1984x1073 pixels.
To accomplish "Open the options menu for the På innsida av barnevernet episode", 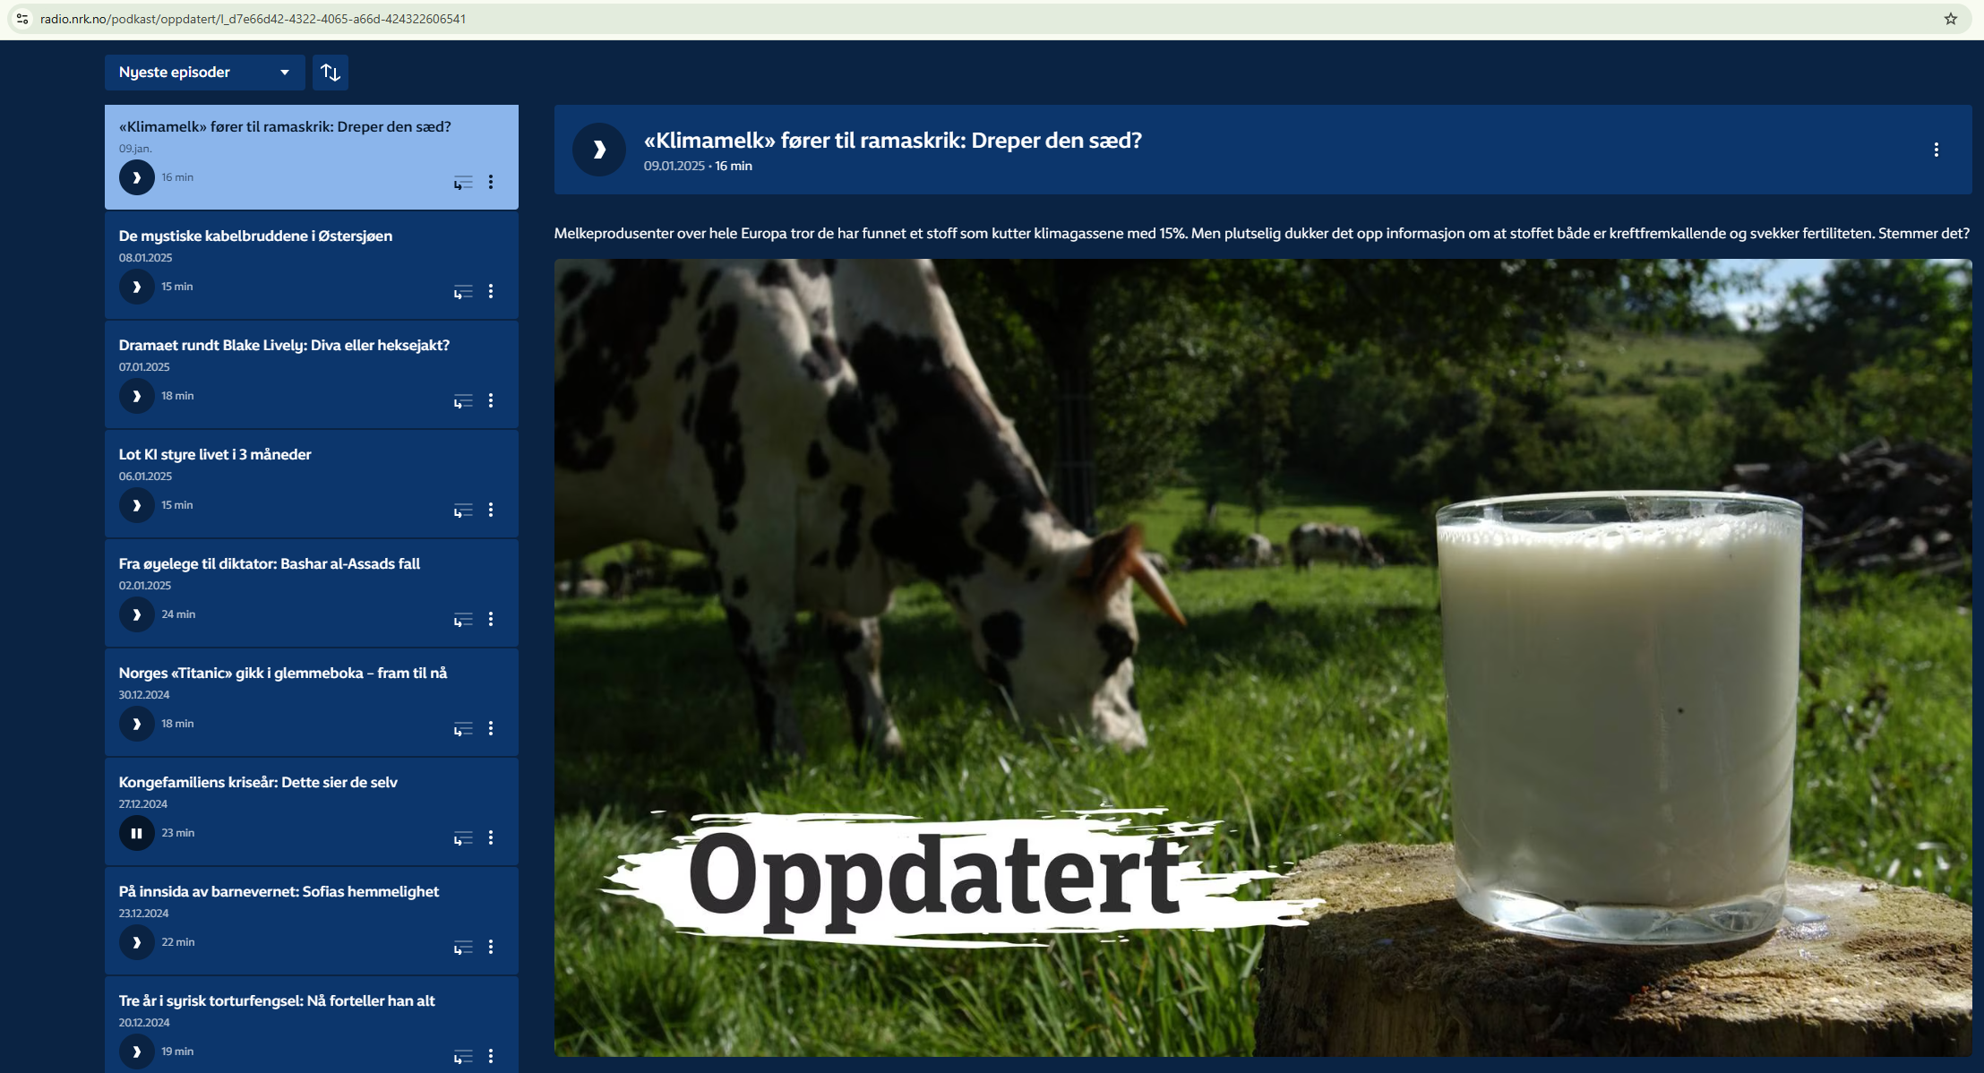I will (x=491, y=947).
